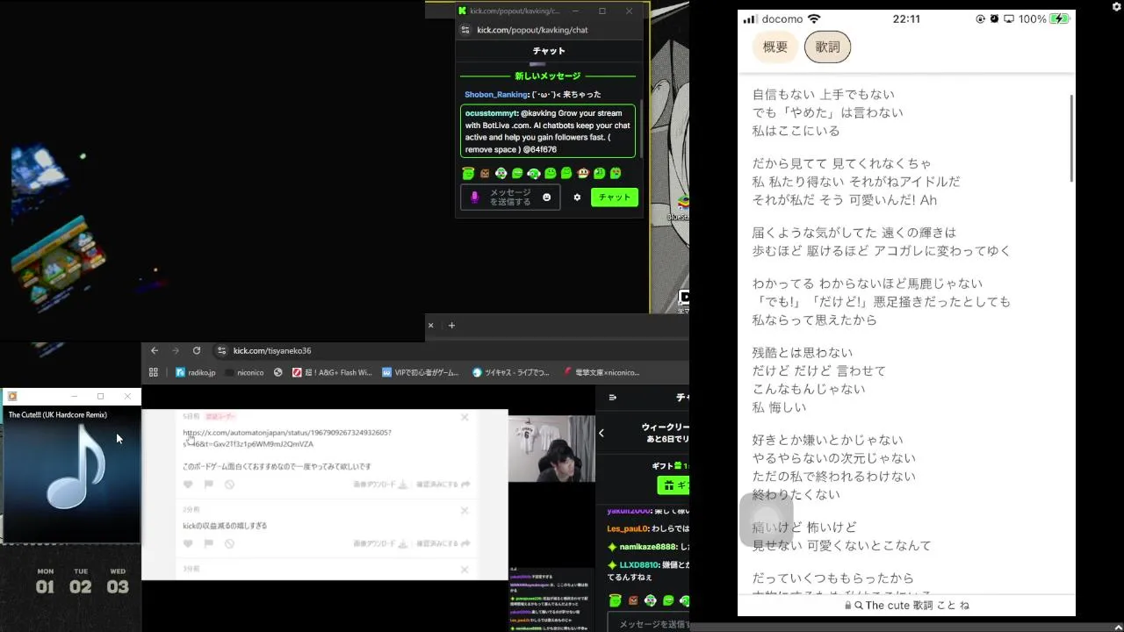This screenshot has width=1124, height=632.
Task: Click ocusstommyt username in highlighted message
Action: 491,113
